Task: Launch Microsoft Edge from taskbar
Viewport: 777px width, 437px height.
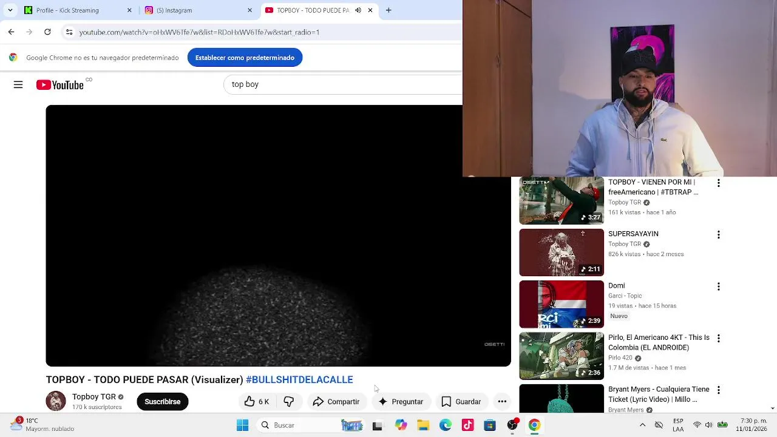Action: 446,425
